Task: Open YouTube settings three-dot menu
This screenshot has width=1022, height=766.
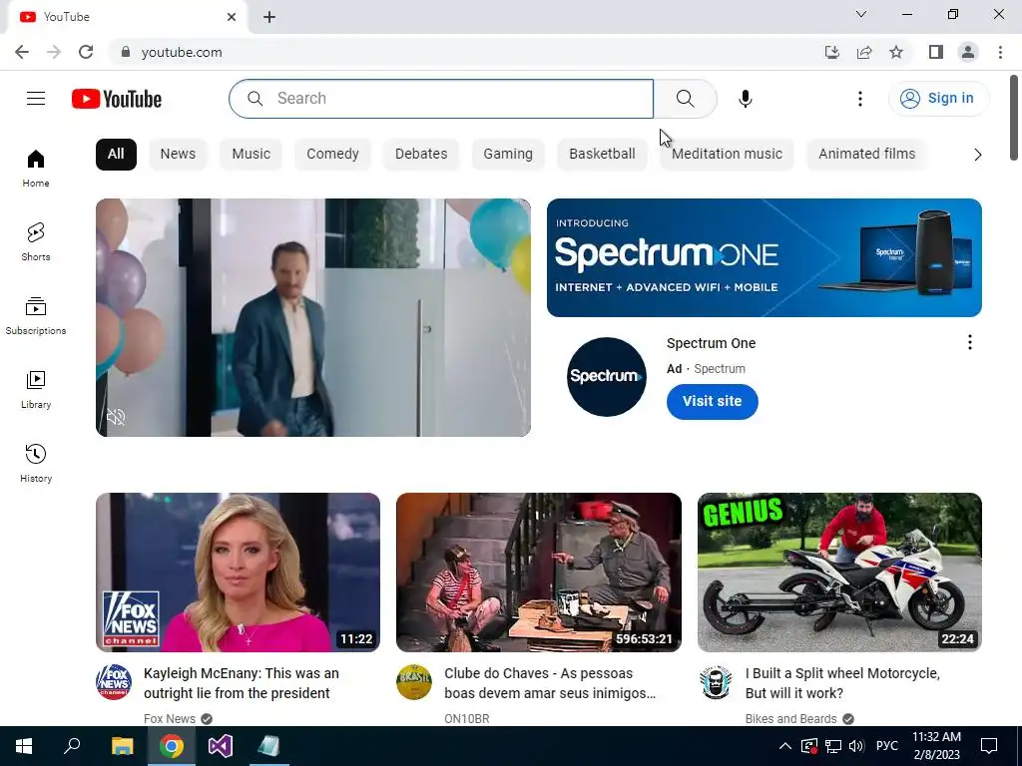Action: 859,99
